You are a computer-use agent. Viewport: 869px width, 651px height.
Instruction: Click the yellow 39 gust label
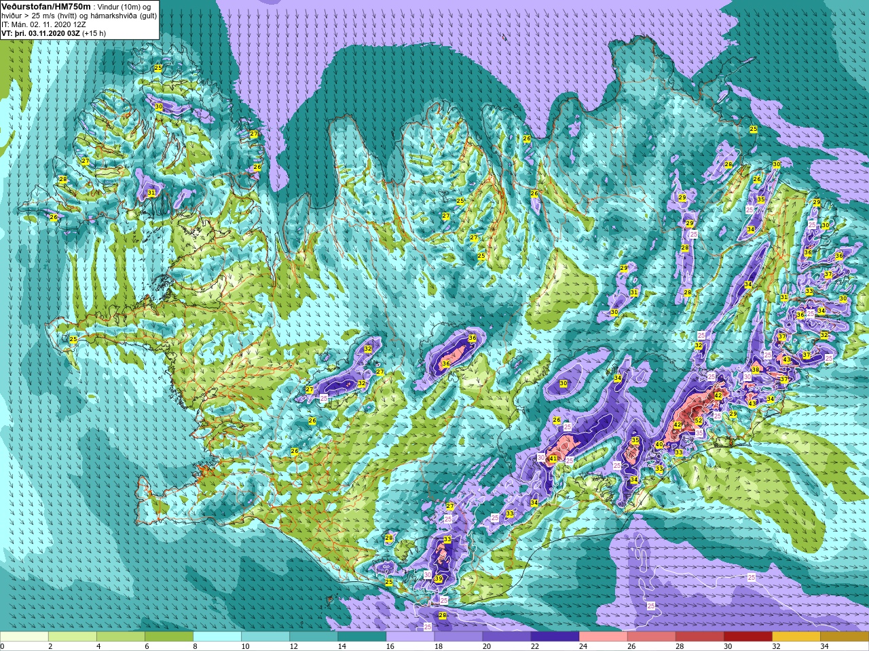click(439, 579)
